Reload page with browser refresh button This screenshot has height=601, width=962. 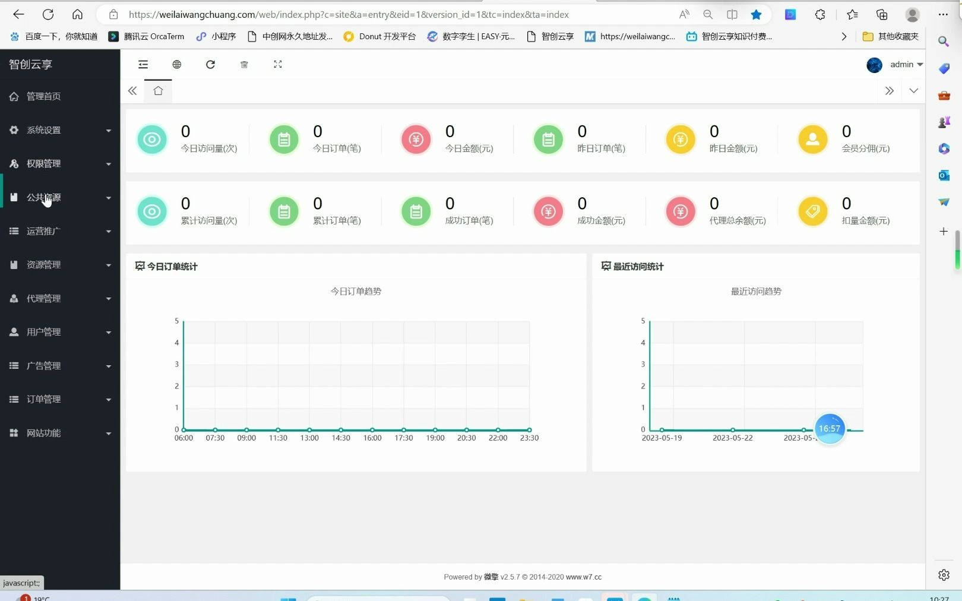click(48, 14)
